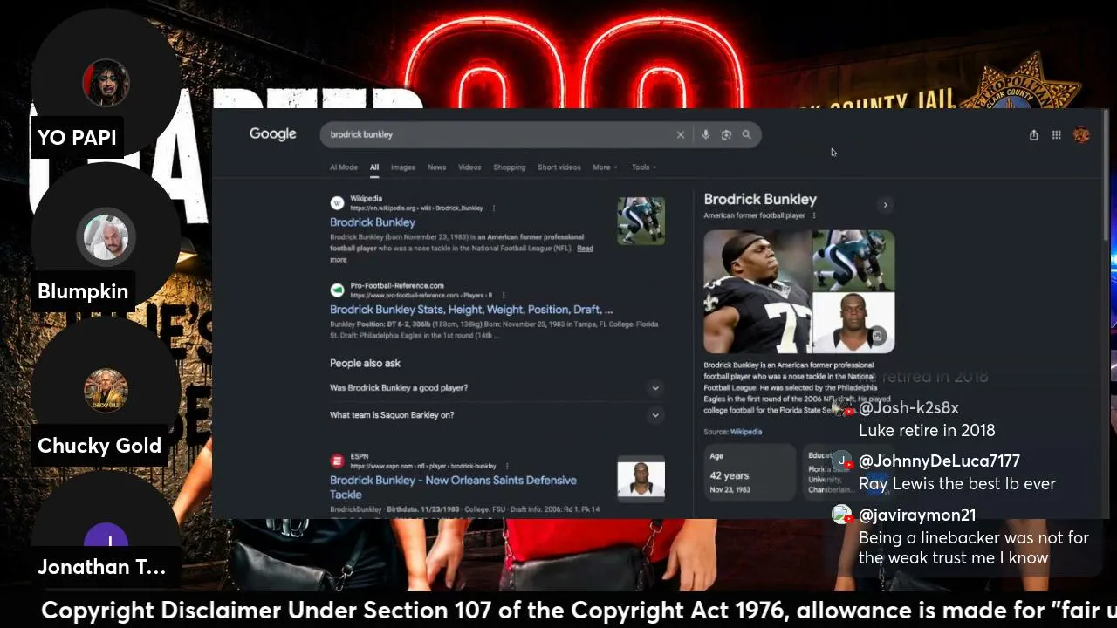Click the Pro-Football-Reference favicon
The width and height of the screenshot is (1117, 628).
tap(337, 290)
